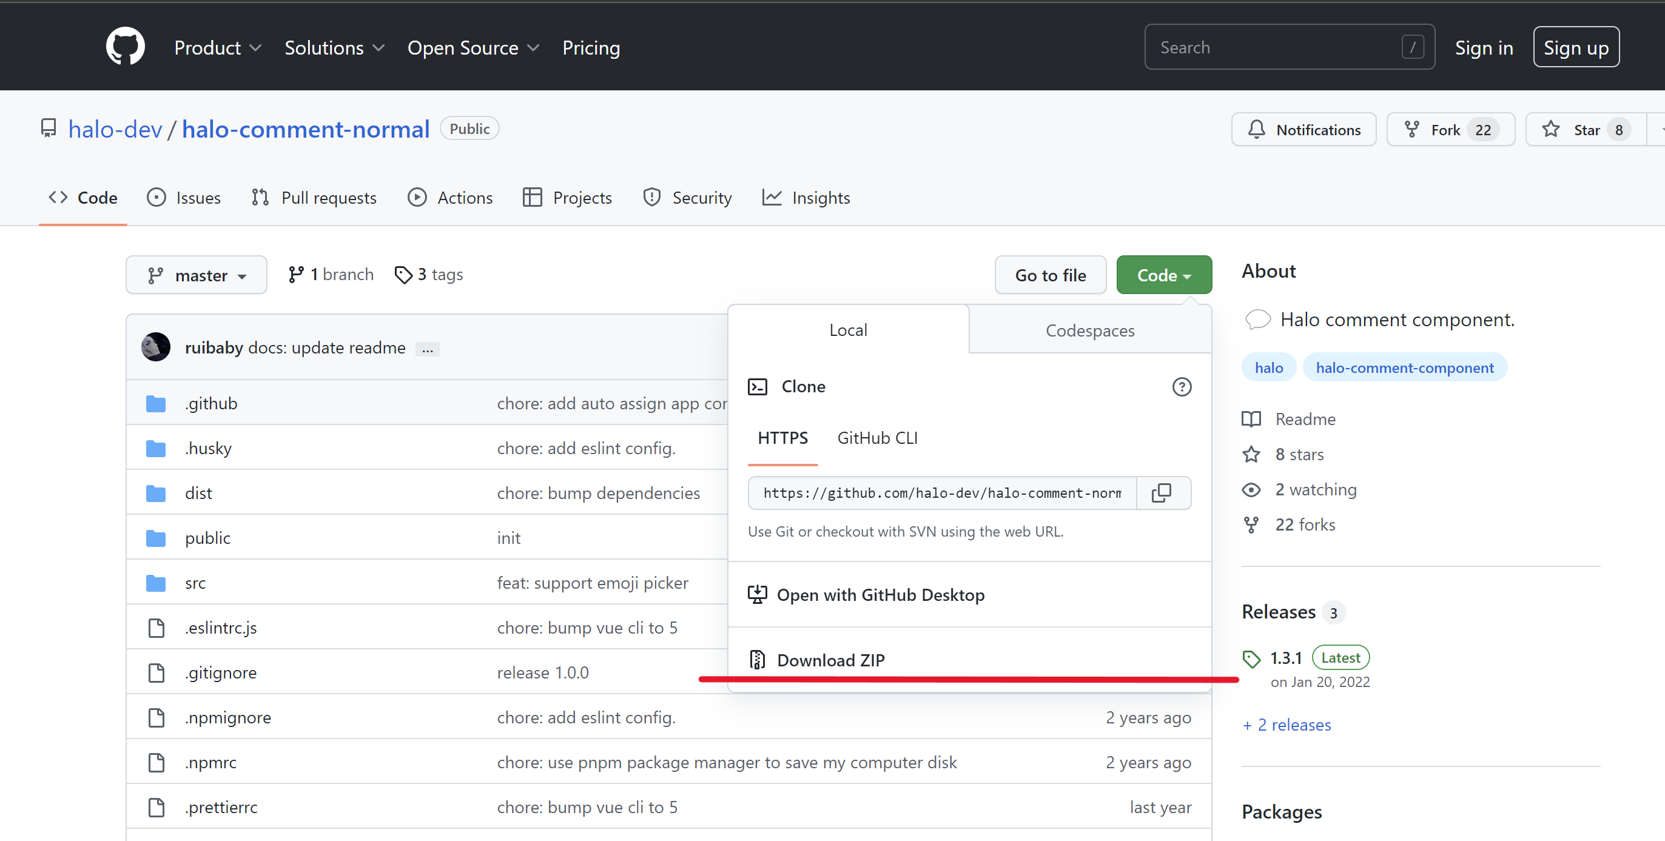This screenshot has height=841, width=1665.
Task: Click the halo-comment-component topic tag
Action: tap(1405, 367)
